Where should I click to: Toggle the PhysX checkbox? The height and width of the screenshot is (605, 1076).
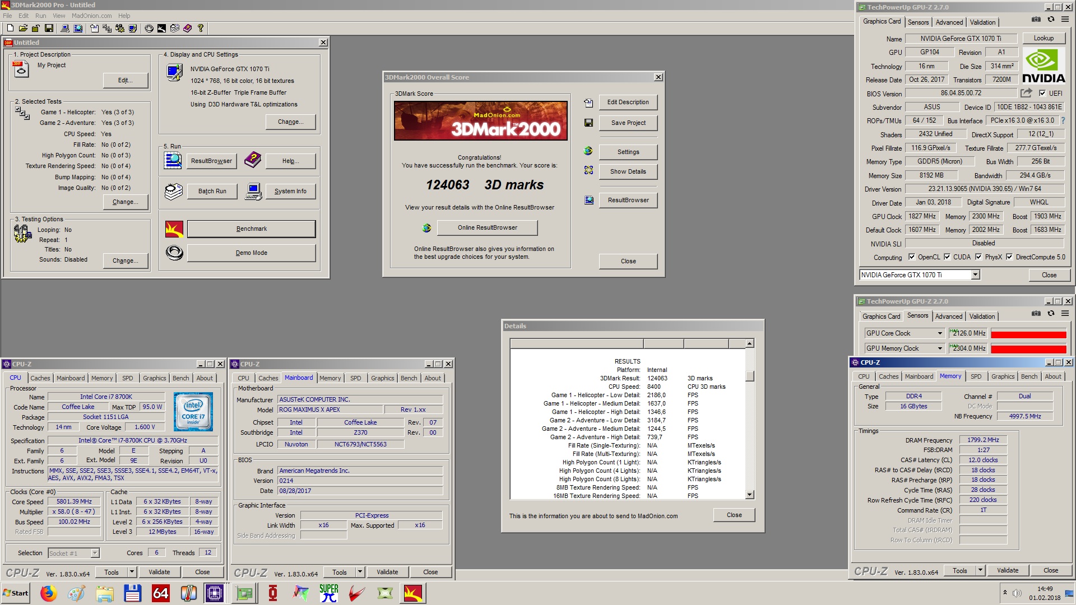click(978, 257)
